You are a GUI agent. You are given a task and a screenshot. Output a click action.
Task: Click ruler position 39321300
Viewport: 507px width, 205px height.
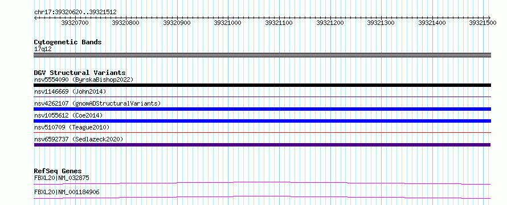point(381,23)
